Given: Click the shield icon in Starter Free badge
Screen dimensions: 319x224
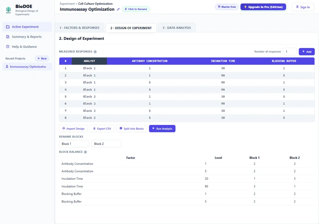Looking at the screenshot, I should click(219, 7).
